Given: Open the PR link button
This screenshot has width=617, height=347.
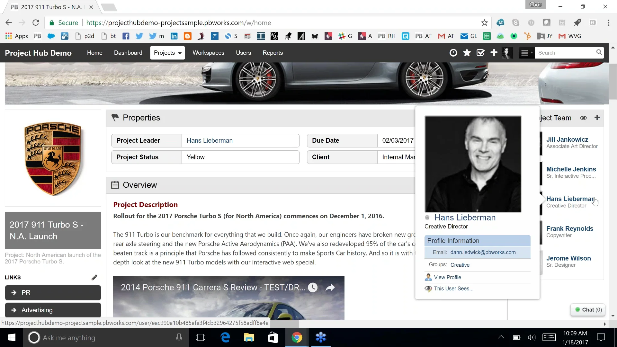Looking at the screenshot, I should [53, 293].
